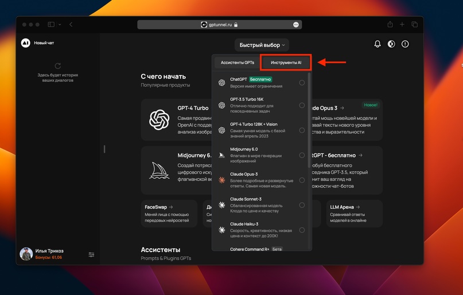Select the GPT-3.5 Turbo 16K radio button
Image resolution: width=463 pixels, height=295 pixels.
(302, 105)
